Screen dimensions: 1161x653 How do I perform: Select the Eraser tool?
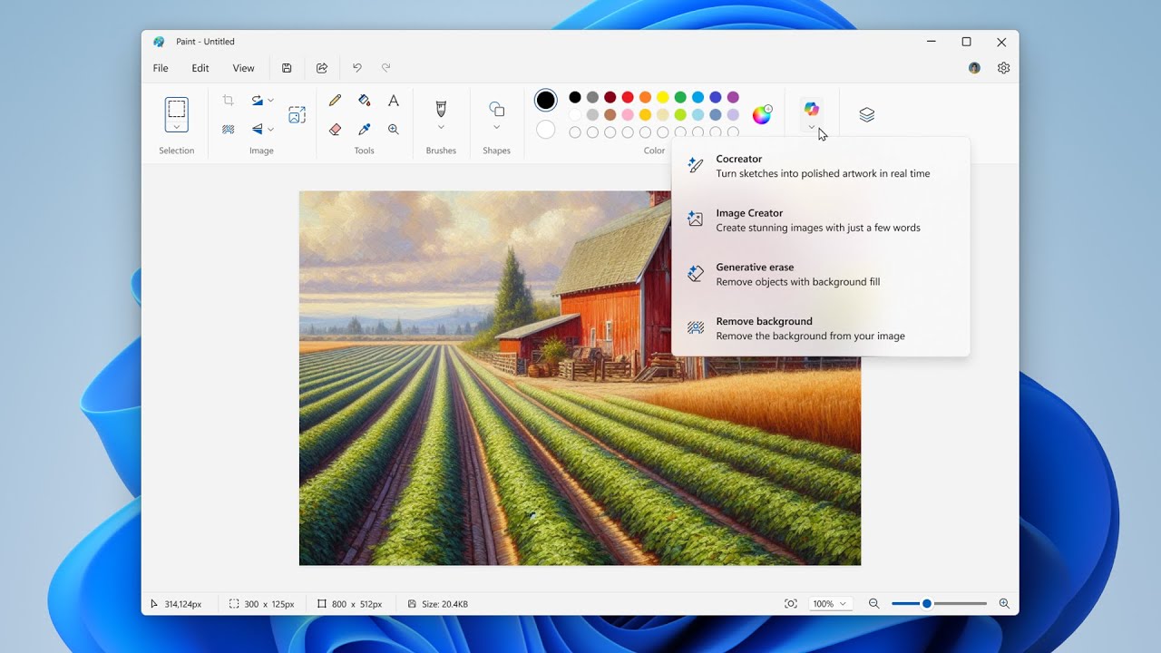point(335,129)
